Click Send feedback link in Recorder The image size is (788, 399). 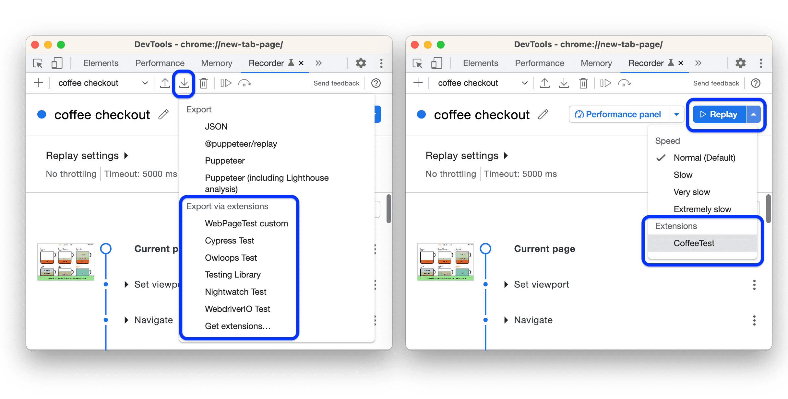click(337, 84)
